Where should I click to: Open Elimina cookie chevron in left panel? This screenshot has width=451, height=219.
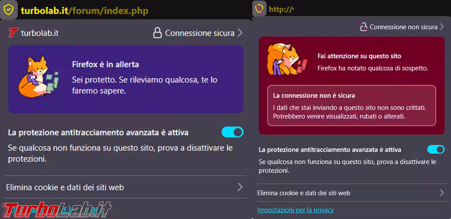(240, 187)
